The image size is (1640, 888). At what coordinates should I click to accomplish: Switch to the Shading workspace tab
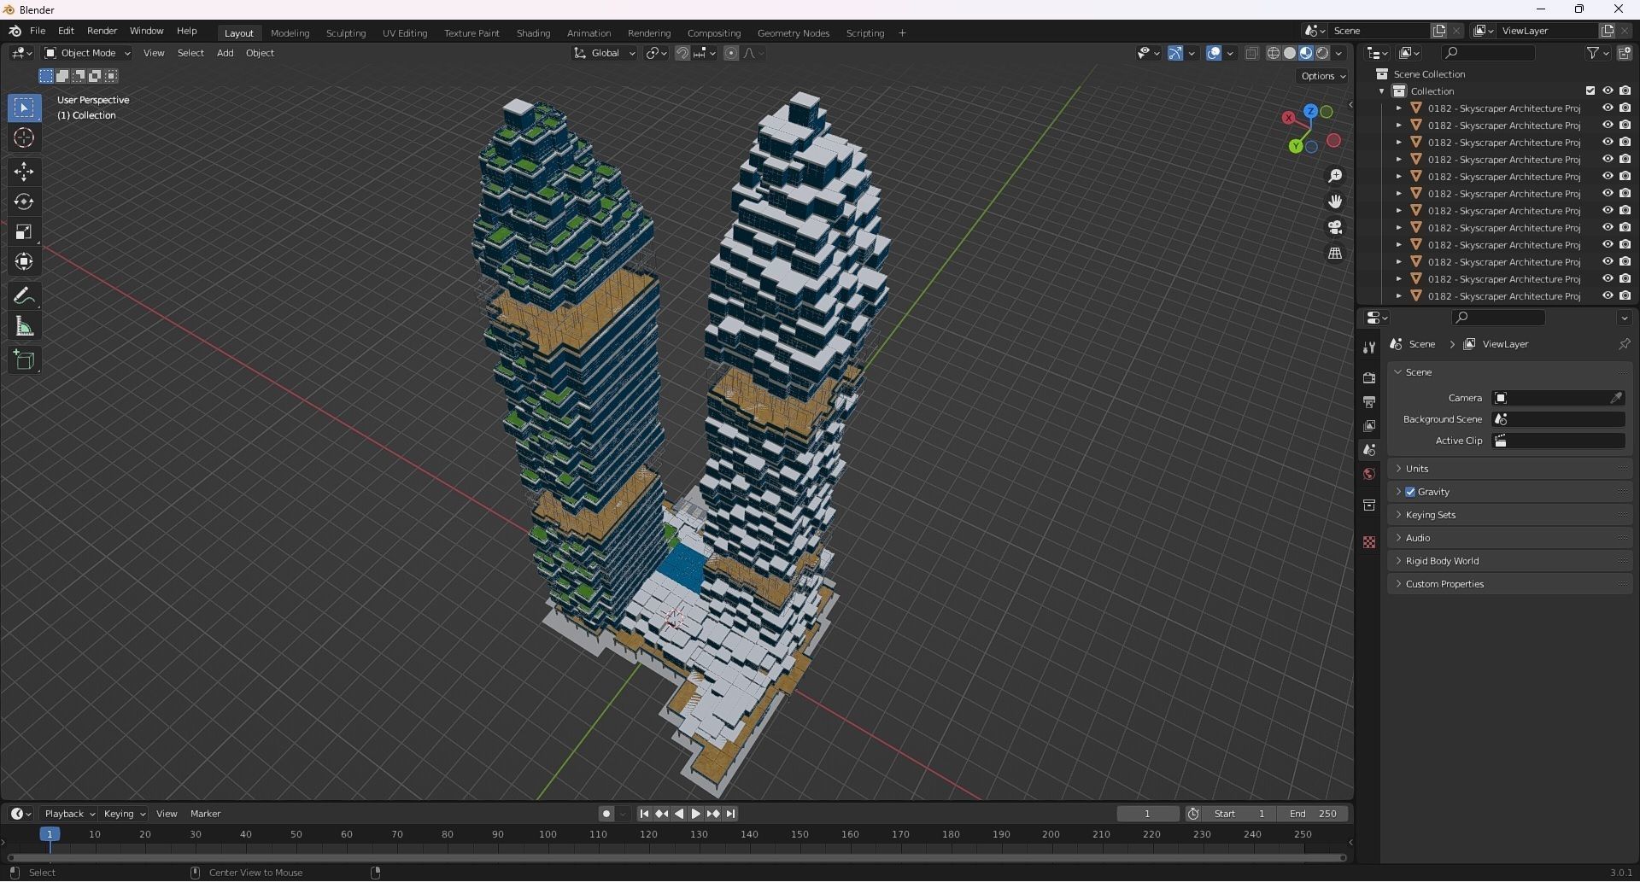click(533, 33)
